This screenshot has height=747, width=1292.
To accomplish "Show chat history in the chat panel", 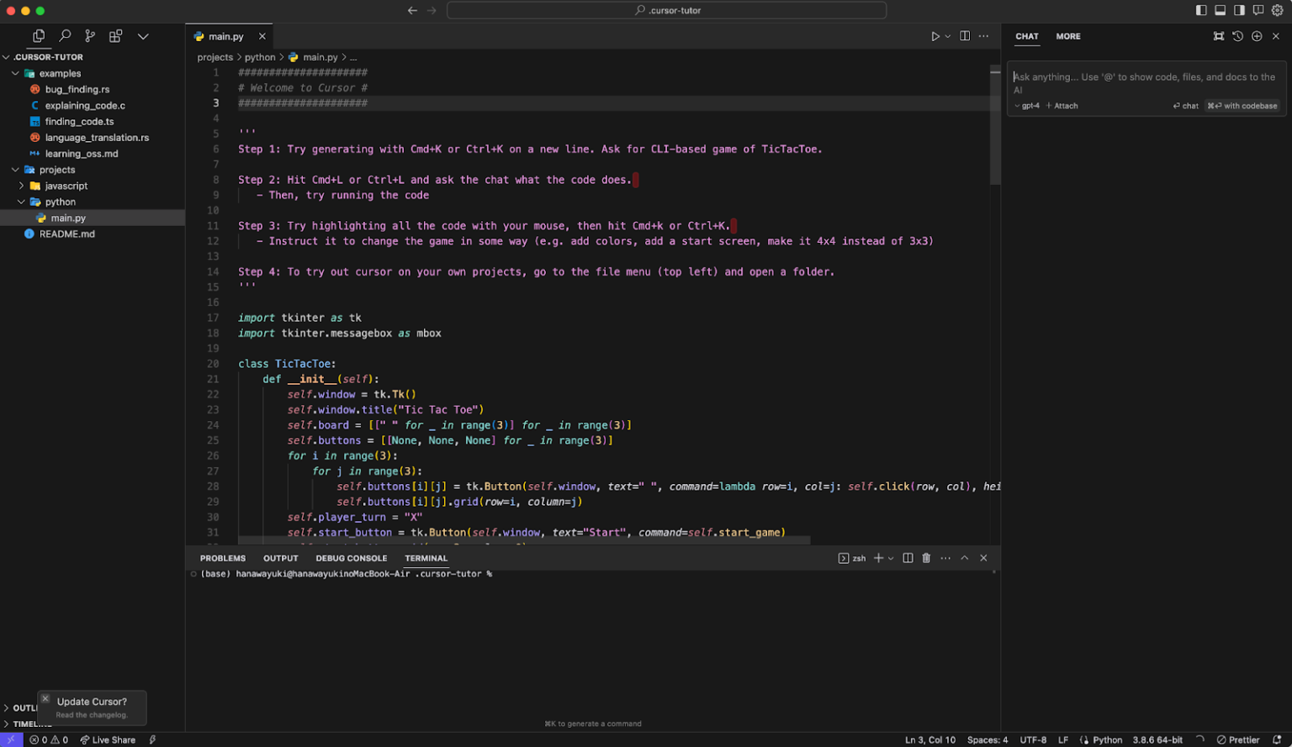I will click(x=1237, y=36).
